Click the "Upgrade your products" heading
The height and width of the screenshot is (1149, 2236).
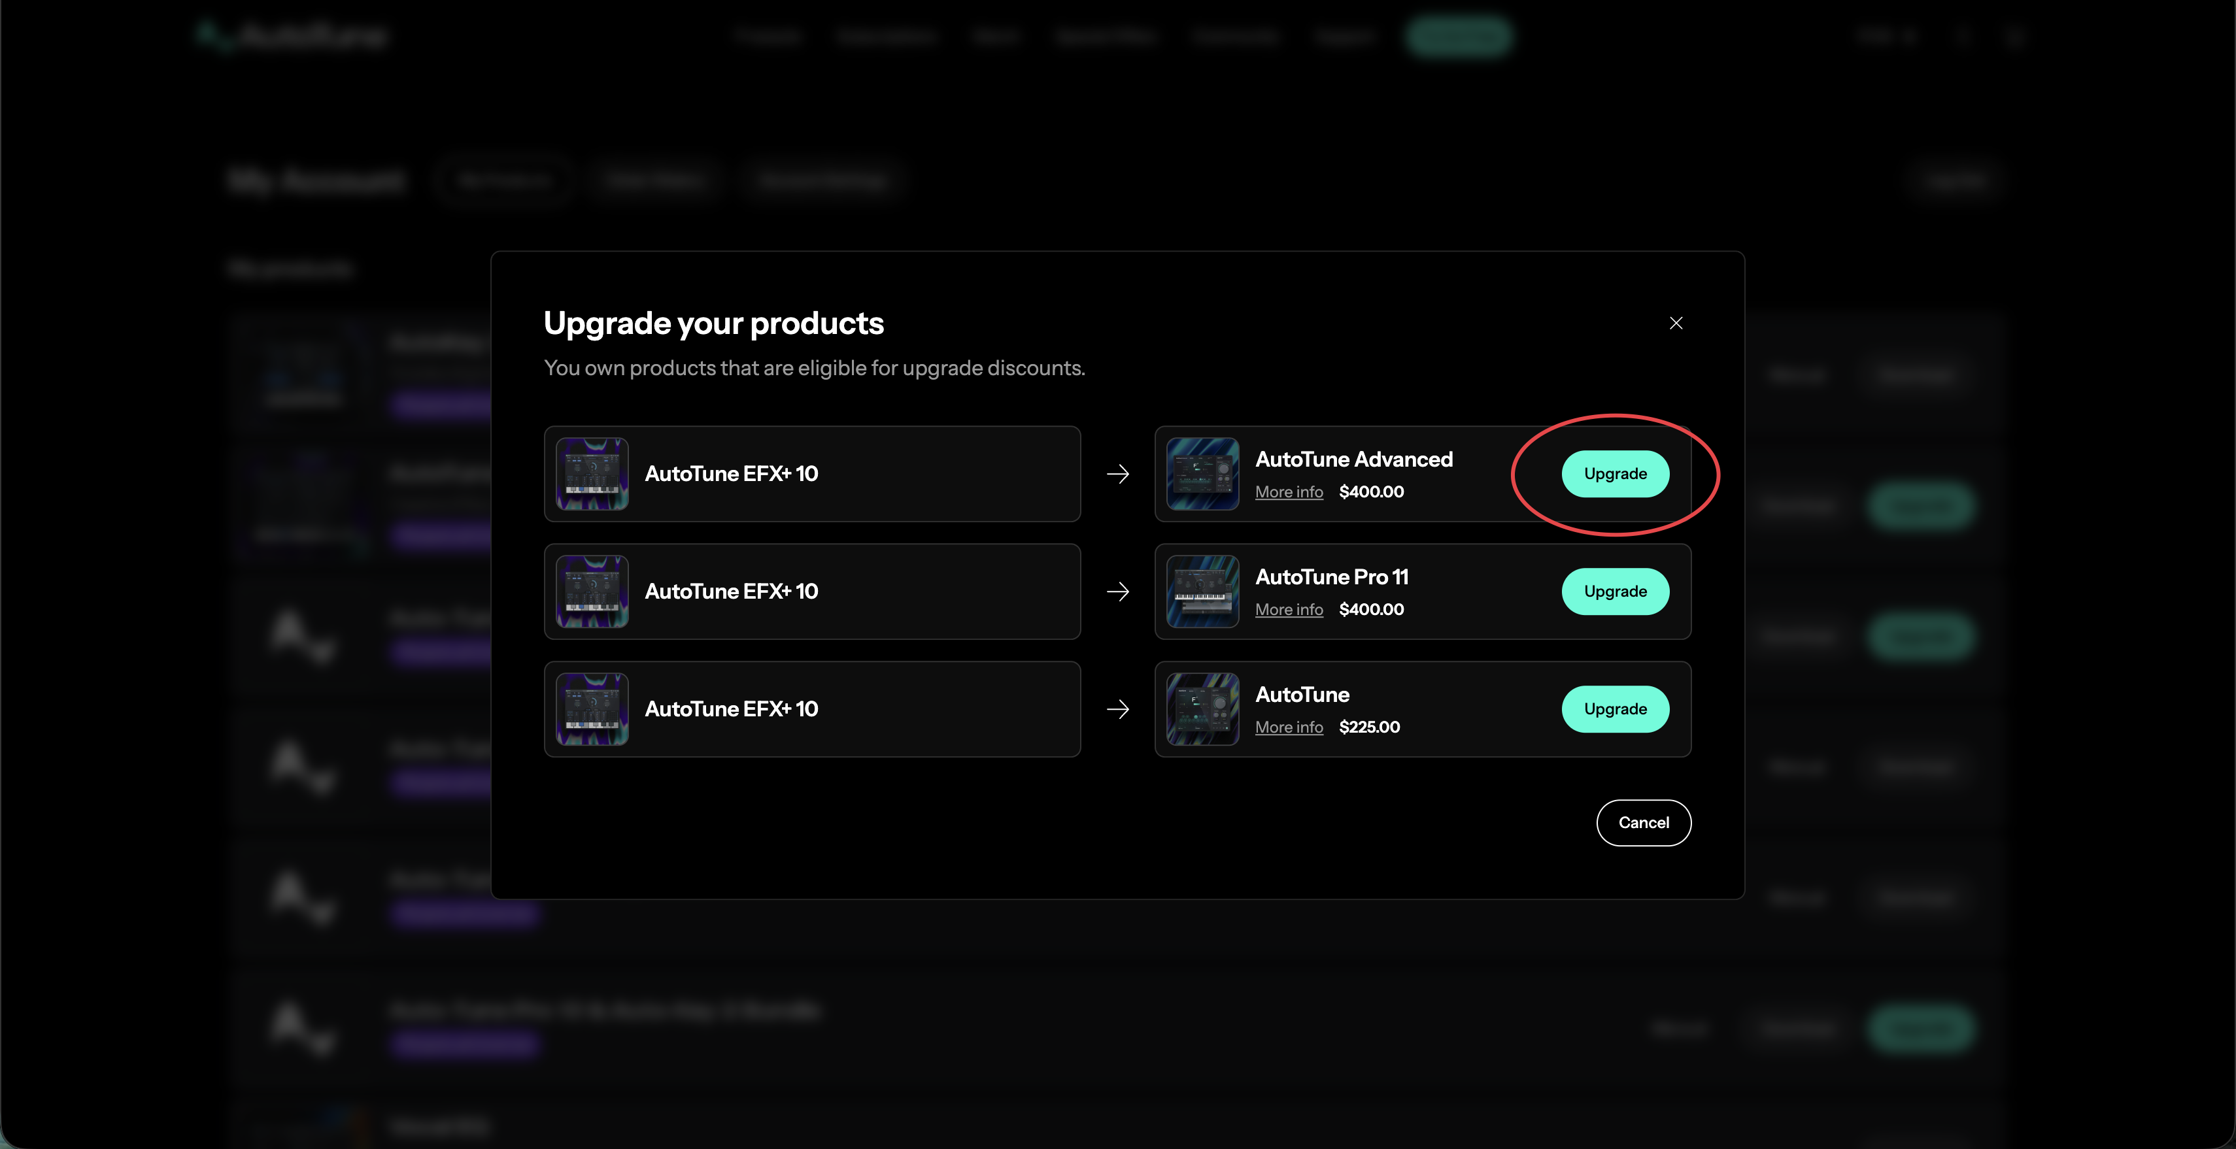713,324
